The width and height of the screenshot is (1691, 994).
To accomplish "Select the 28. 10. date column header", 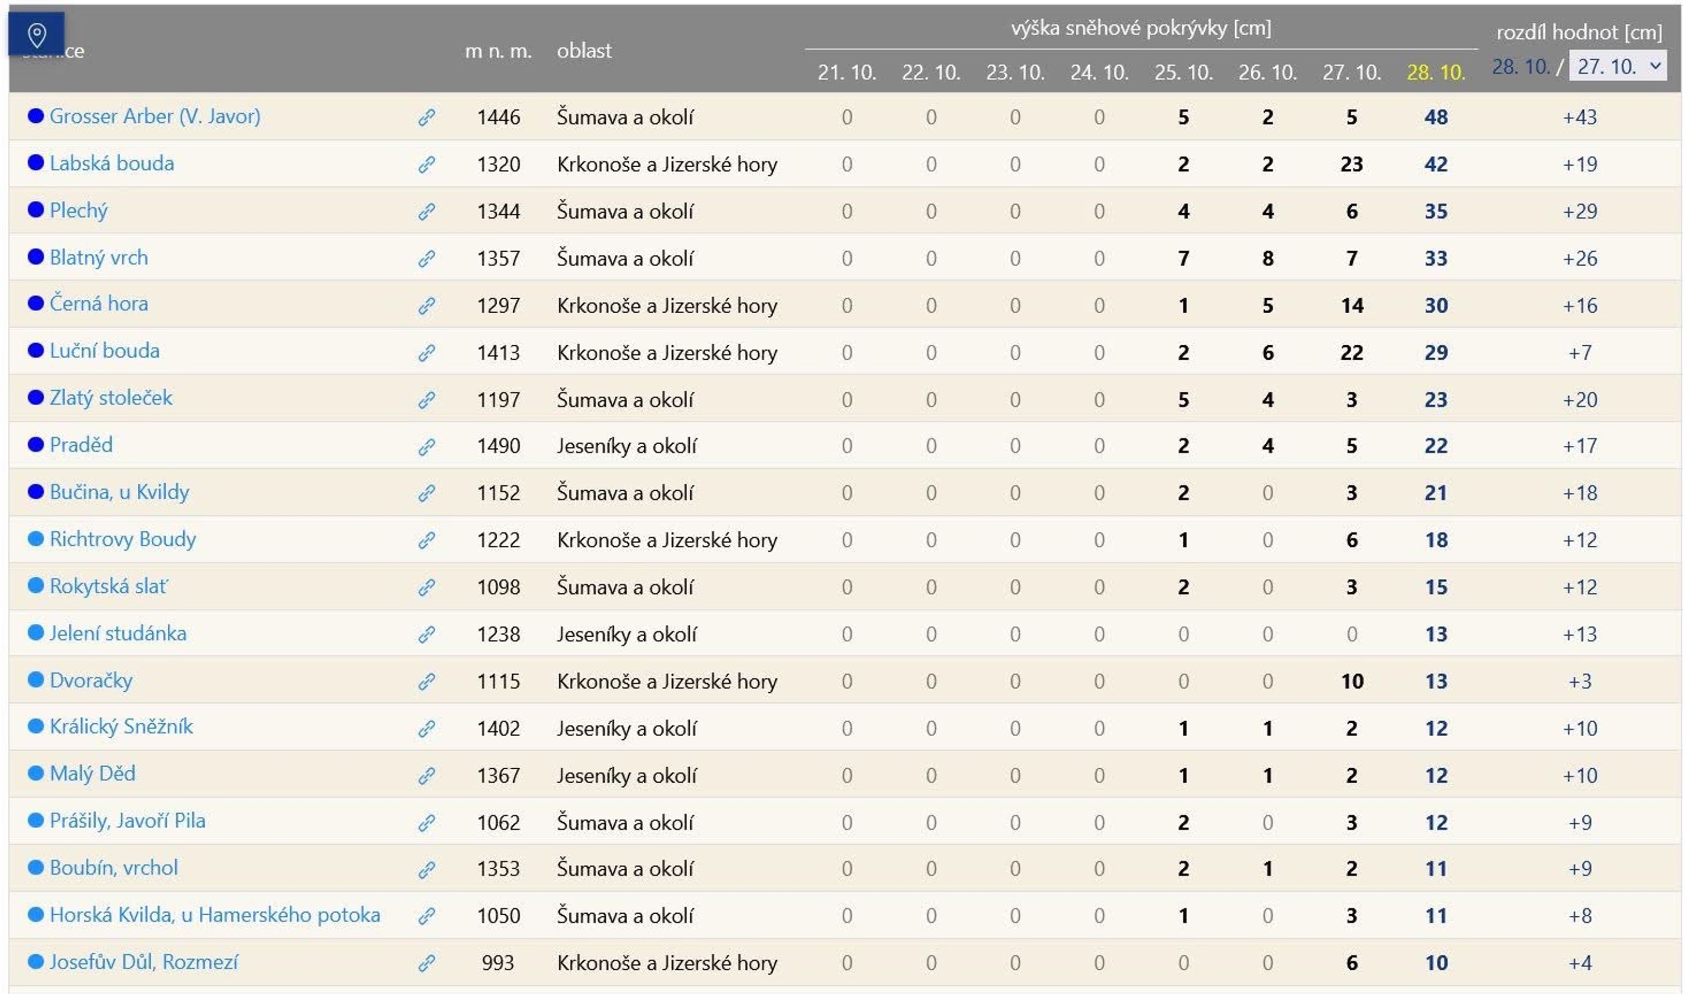I will pos(1435,72).
